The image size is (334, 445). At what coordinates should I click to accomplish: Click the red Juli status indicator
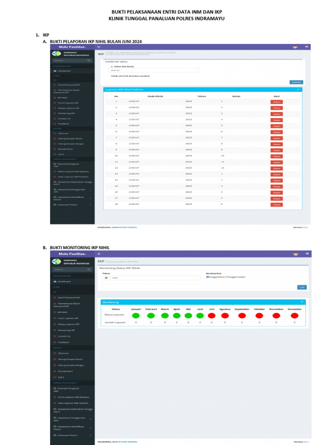point(212,315)
